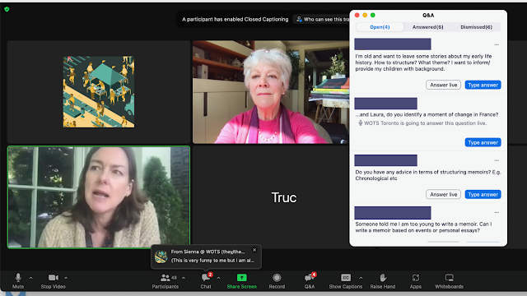Expand Chat options arrow

[218, 278]
